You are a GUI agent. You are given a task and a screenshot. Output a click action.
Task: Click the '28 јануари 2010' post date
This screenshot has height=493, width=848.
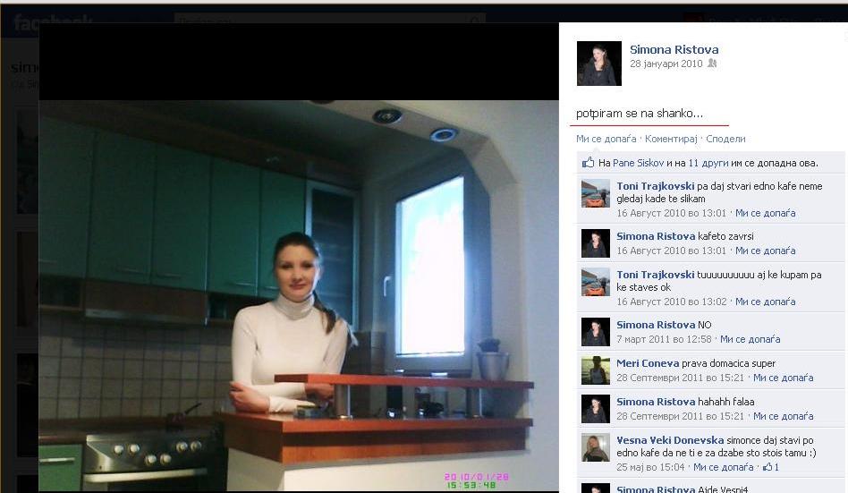666,64
